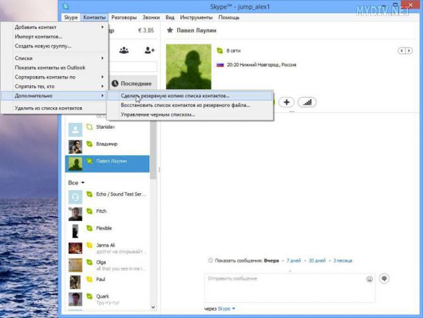Open the Вид menu
Screen dimensions: 423x318
click(170, 18)
